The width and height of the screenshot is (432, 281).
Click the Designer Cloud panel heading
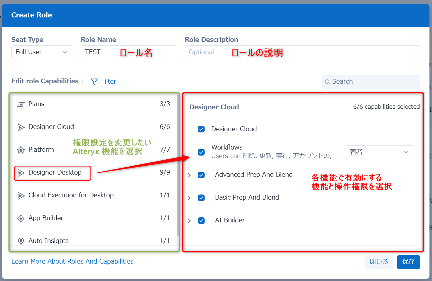tap(214, 107)
